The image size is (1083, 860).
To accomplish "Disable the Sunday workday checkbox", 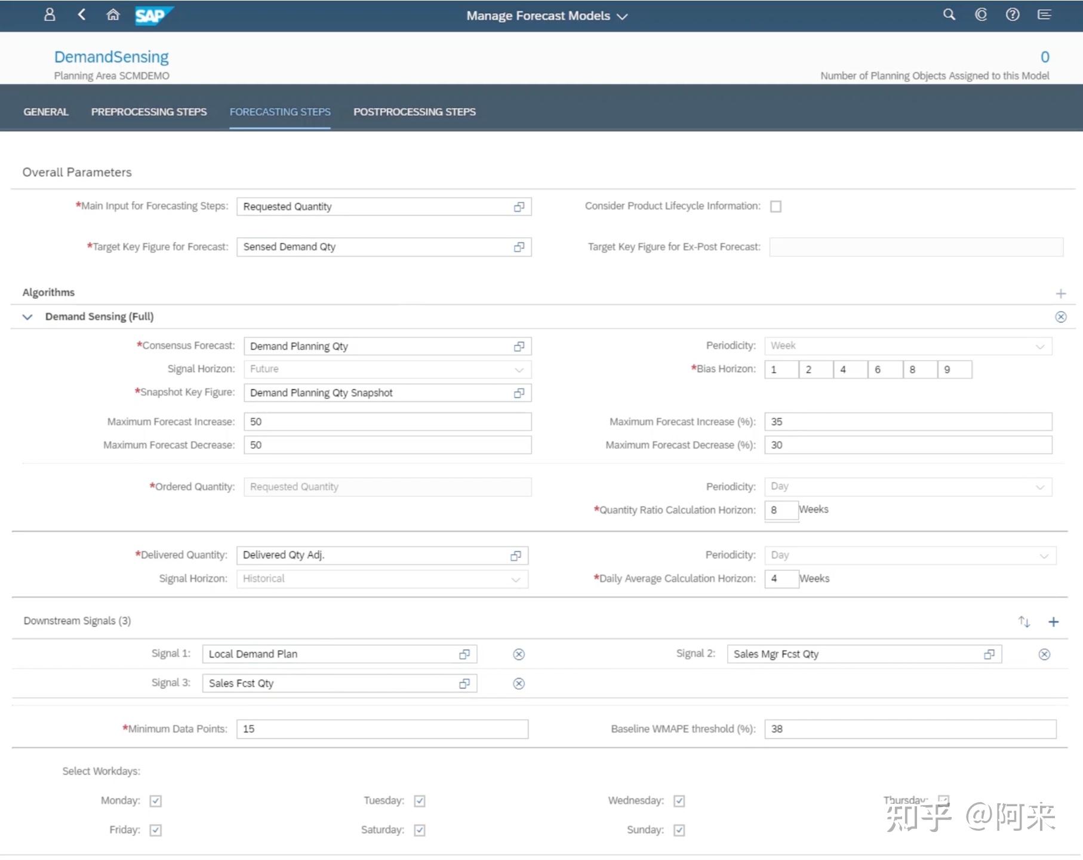I will click(x=678, y=830).
